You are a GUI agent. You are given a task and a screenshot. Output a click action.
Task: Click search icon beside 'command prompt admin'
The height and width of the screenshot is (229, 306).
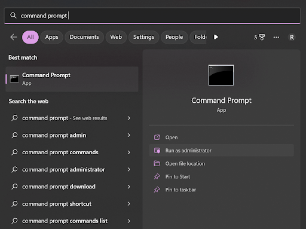pyautogui.click(x=14, y=135)
